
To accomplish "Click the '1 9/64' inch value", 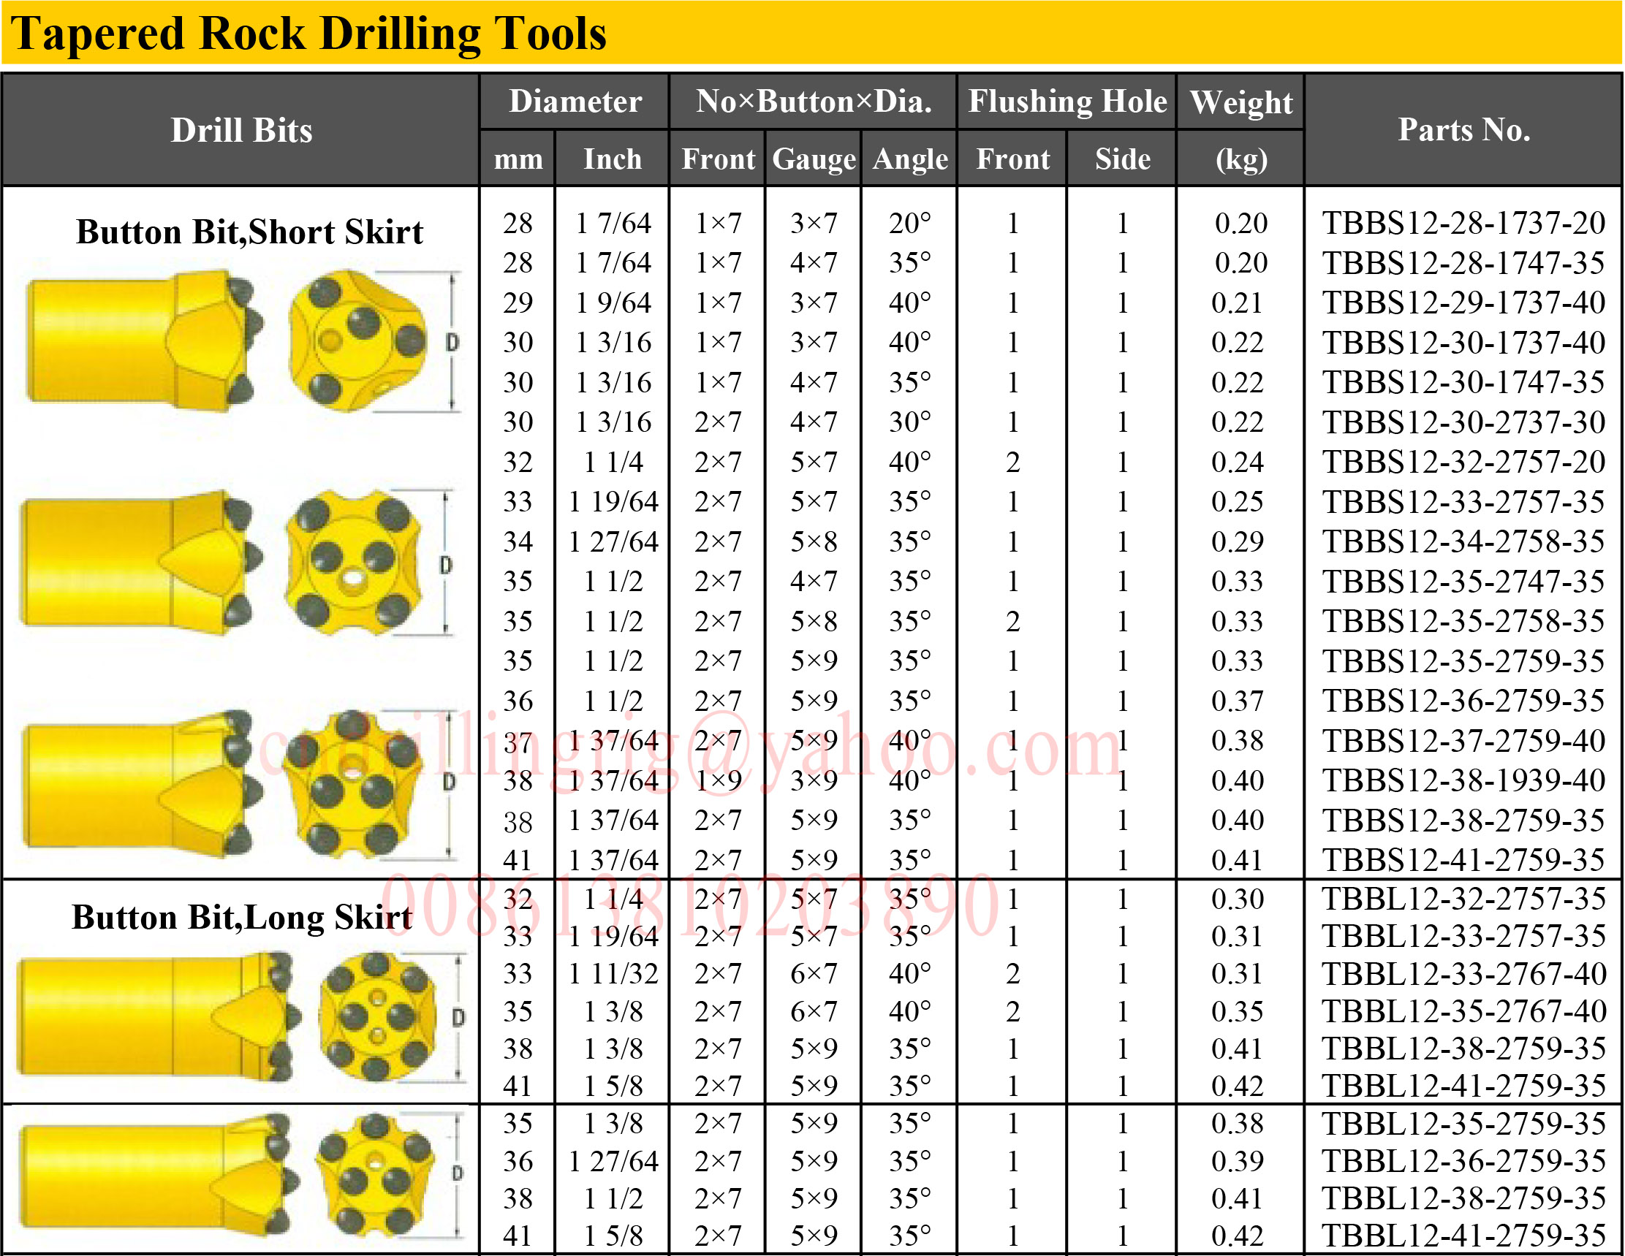I will coord(613,302).
